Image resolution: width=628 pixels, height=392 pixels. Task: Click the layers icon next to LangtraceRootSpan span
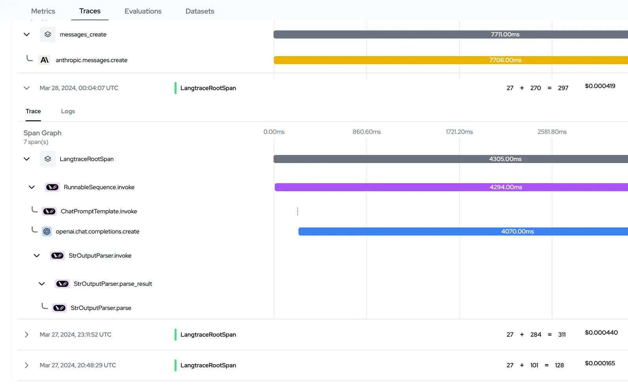[x=48, y=159]
